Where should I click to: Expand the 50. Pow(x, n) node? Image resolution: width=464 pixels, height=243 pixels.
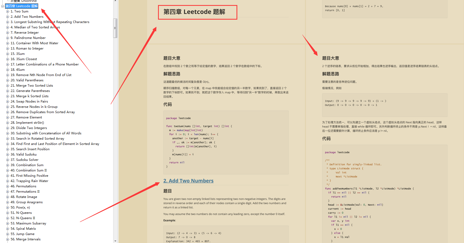pyautogui.click(x=8, y=207)
